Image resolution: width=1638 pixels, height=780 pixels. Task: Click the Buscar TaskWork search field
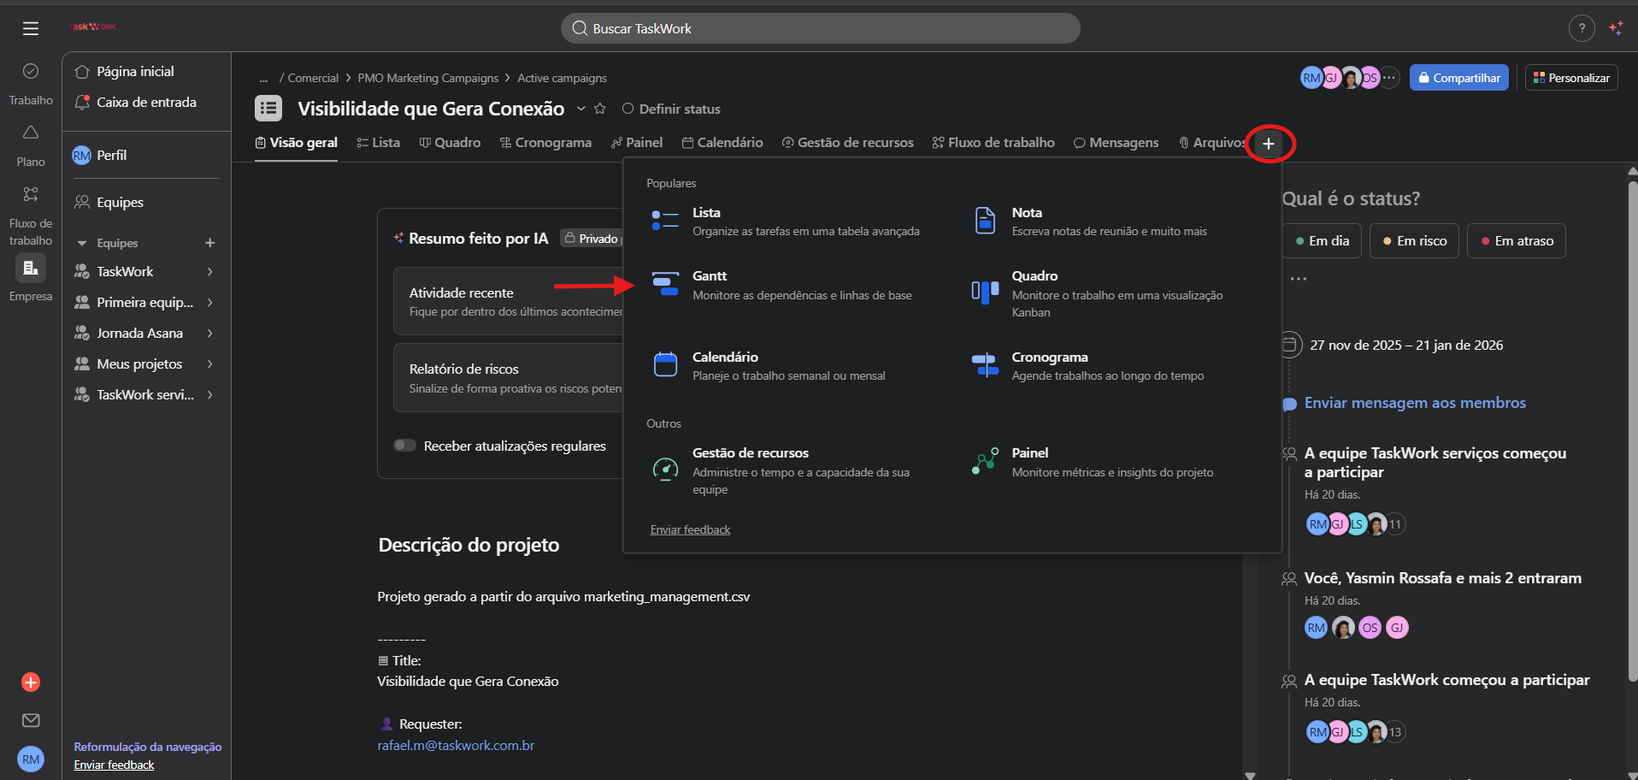click(x=820, y=28)
